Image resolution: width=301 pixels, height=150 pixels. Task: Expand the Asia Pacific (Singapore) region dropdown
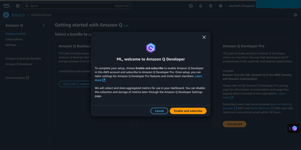click(x=243, y=6)
